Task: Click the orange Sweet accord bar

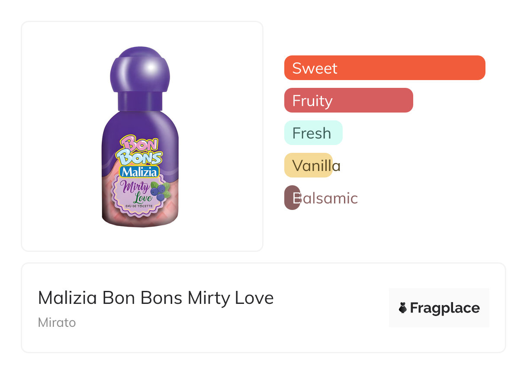Action: (x=384, y=68)
